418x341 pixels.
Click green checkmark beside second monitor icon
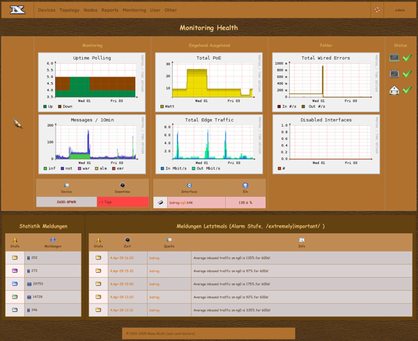[407, 74]
